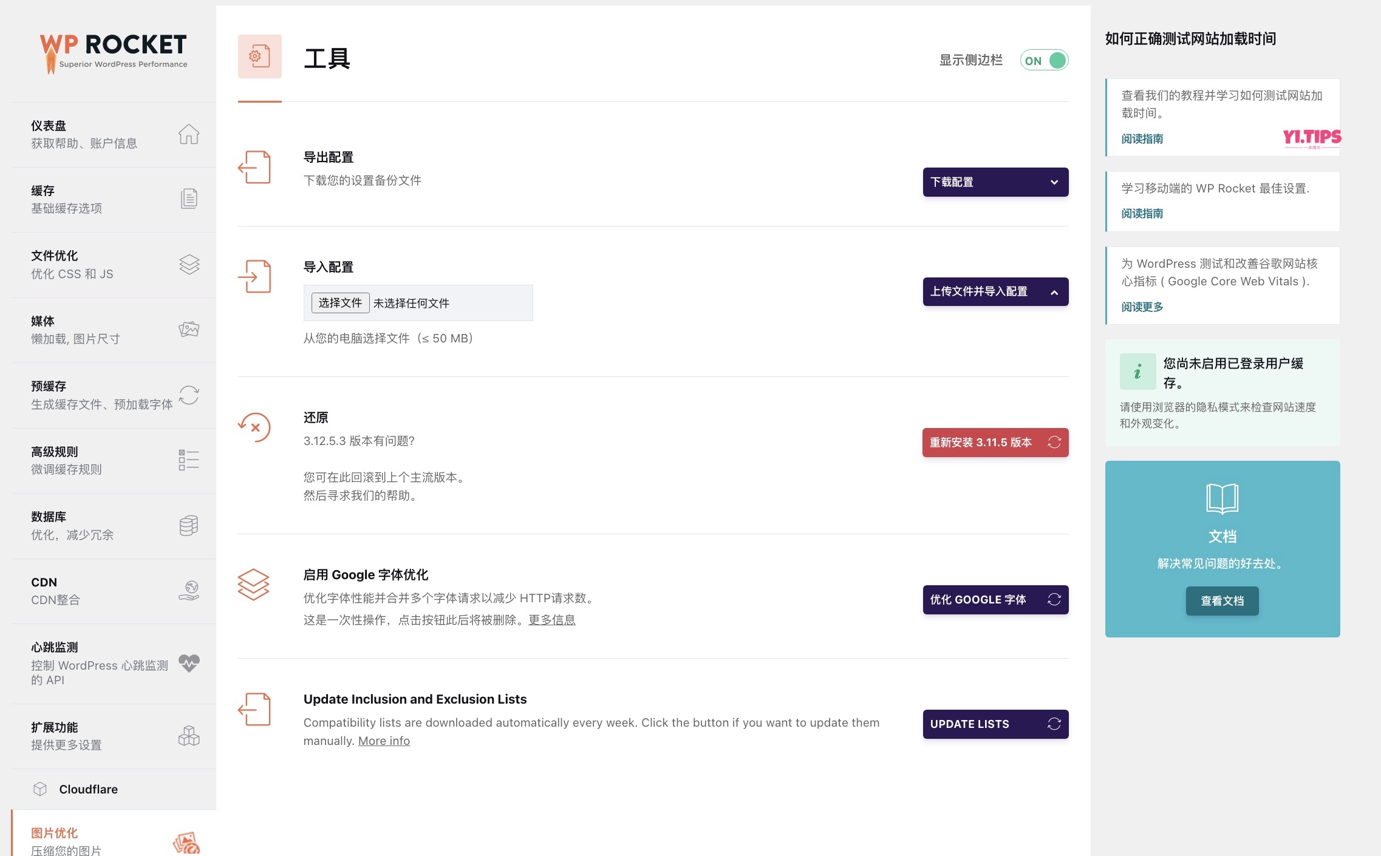
Task: Open the 心跳监测 menu item
Action: point(114,664)
